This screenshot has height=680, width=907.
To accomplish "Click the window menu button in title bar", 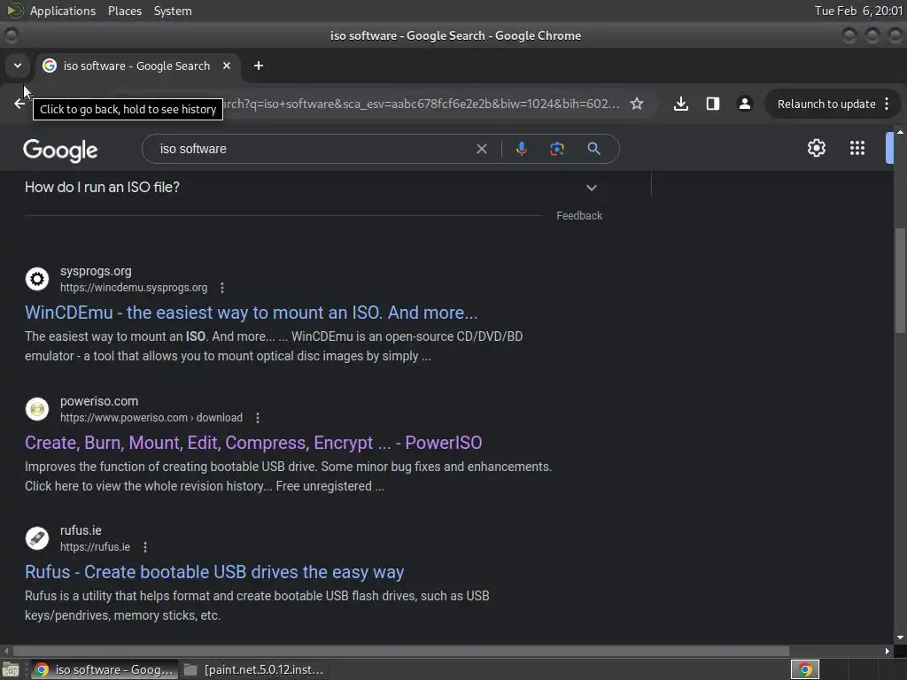I will 12,35.
